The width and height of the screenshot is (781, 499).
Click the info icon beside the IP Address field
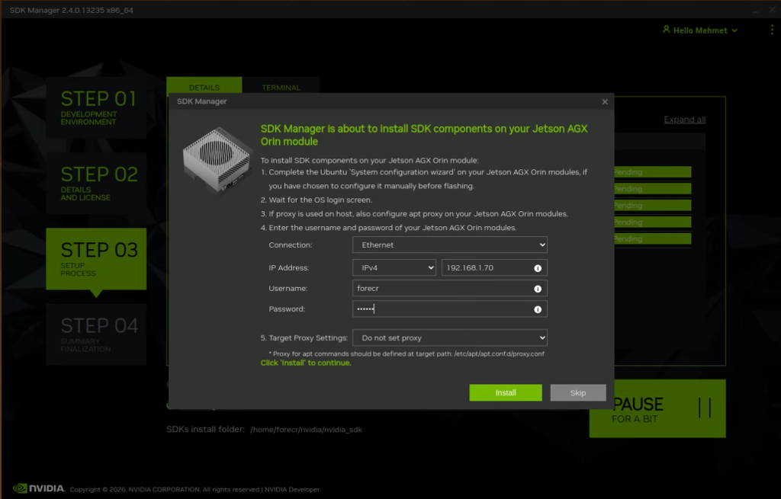pos(538,267)
